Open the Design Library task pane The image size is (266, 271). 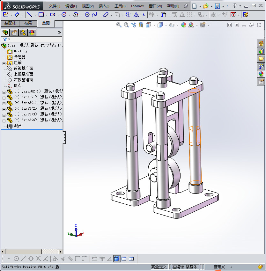point(261,51)
